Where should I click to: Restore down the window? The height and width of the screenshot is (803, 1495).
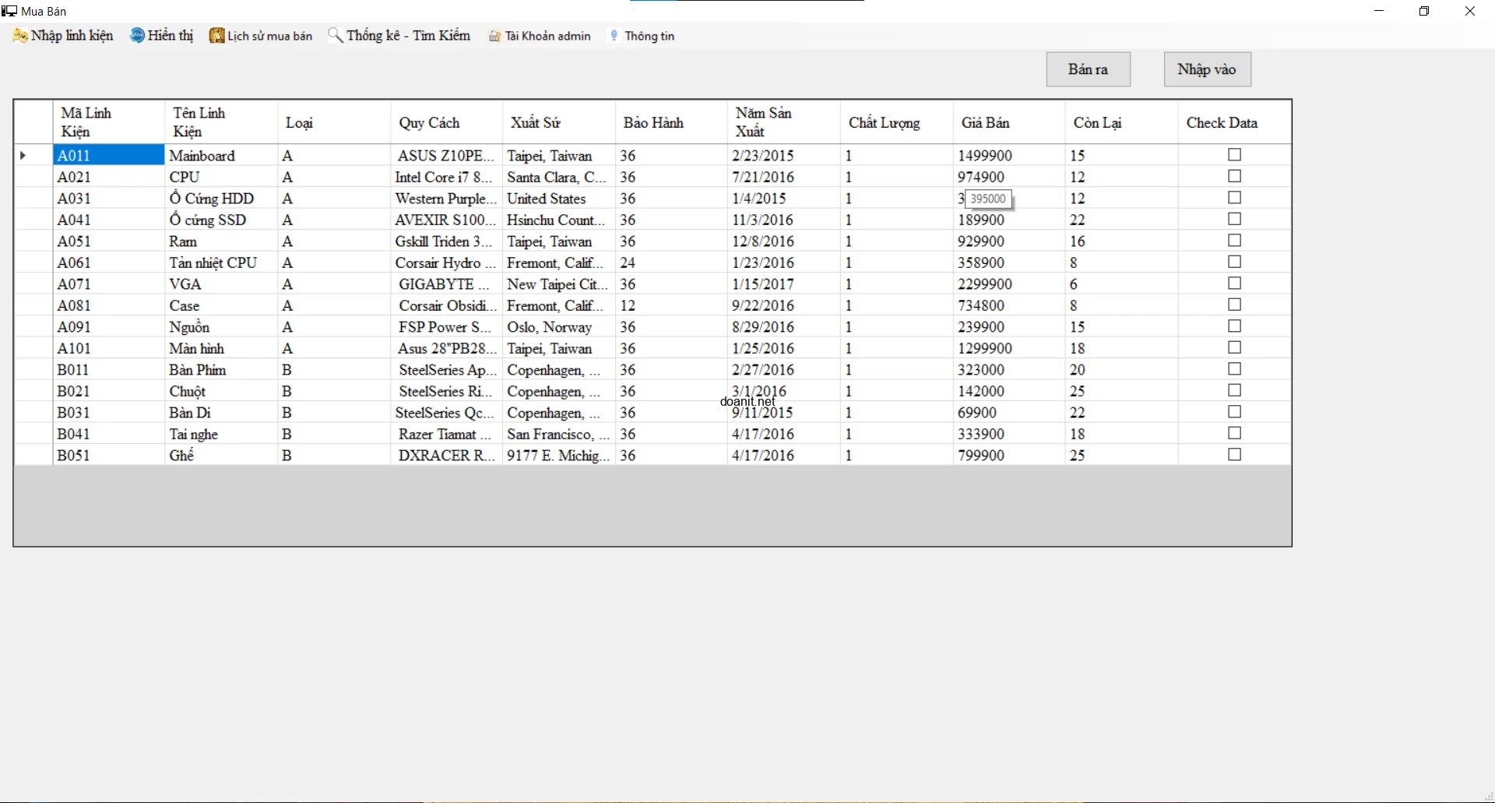click(1424, 11)
